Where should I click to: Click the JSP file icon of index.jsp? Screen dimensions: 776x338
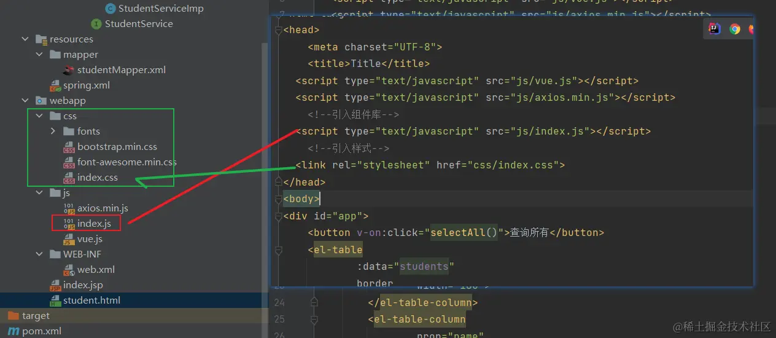click(55, 286)
